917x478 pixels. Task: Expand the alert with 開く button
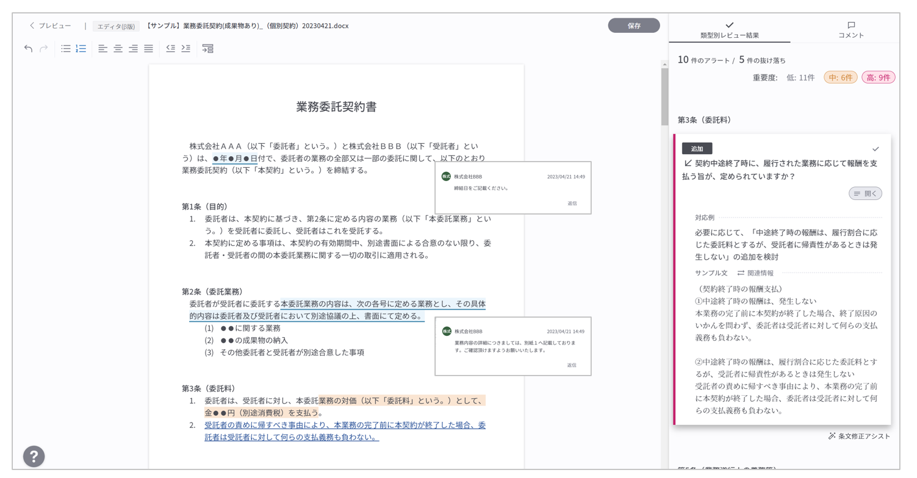coord(865,193)
